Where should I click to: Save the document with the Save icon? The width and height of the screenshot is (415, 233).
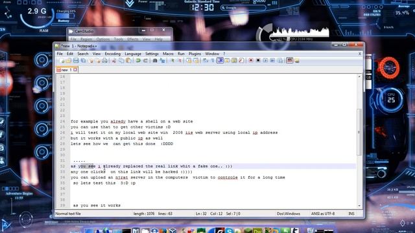[x=76, y=61]
